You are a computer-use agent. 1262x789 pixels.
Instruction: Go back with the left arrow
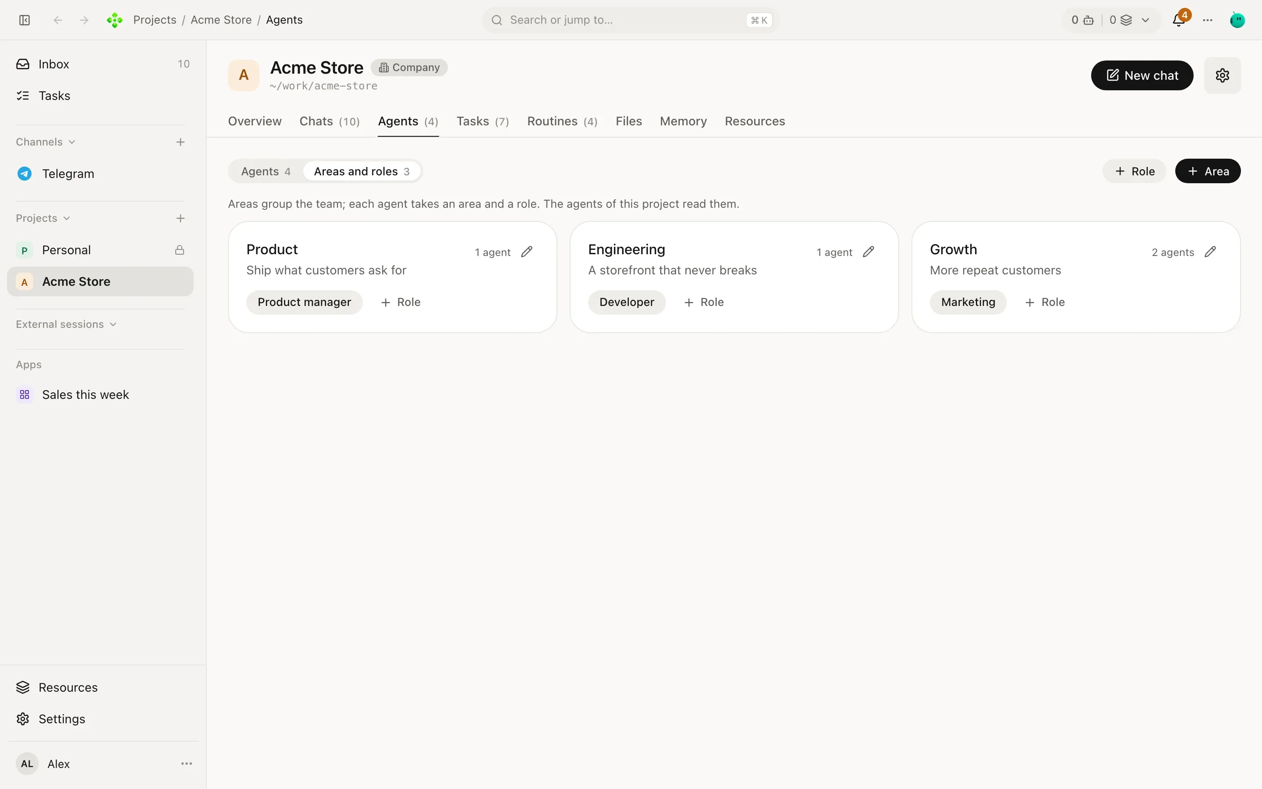[58, 20]
